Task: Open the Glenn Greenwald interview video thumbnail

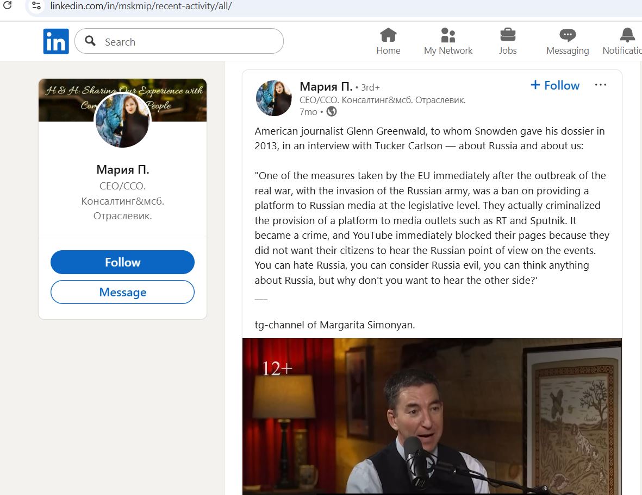Action: (432, 416)
